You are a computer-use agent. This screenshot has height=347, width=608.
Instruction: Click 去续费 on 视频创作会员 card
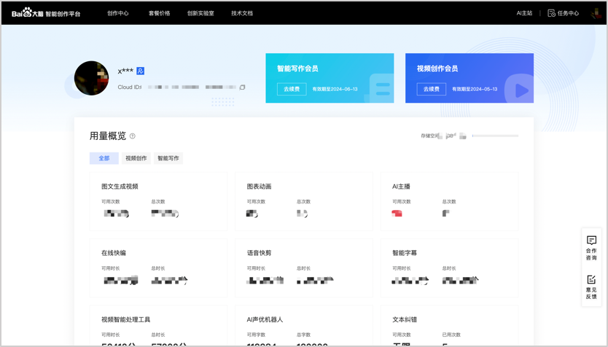point(431,89)
